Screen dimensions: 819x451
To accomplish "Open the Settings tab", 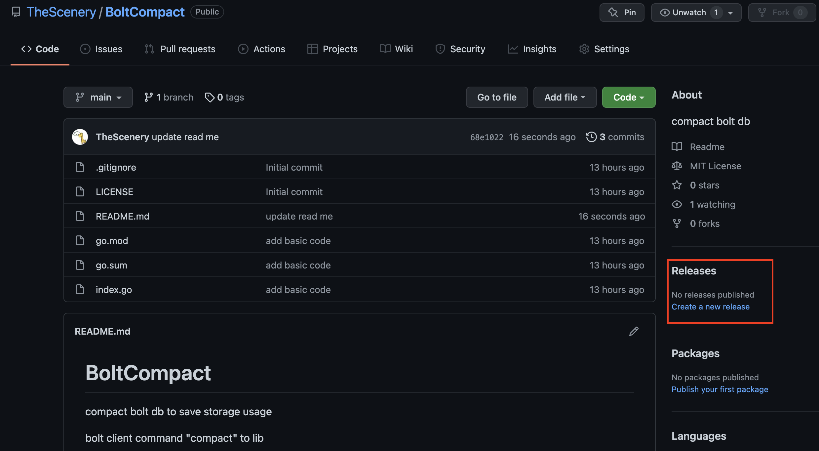I will (604, 49).
